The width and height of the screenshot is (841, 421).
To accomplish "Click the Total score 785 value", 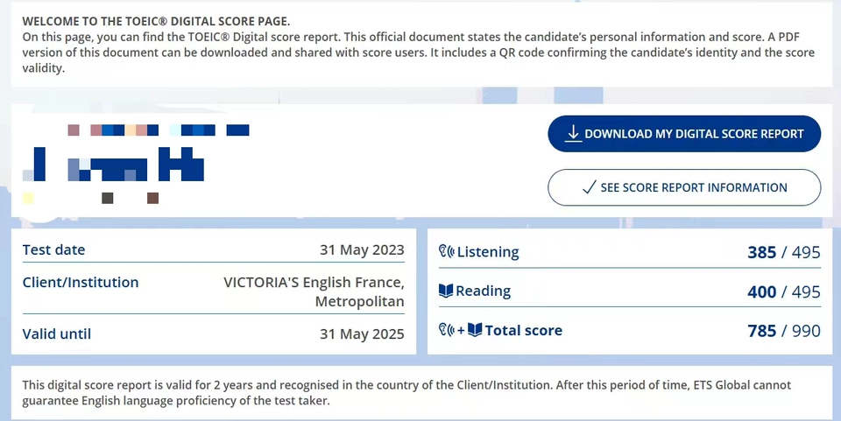I will (x=761, y=331).
